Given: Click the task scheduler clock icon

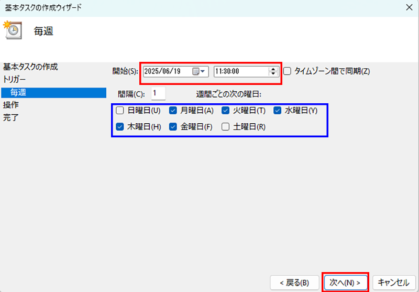Looking at the screenshot, I should point(12,30).
